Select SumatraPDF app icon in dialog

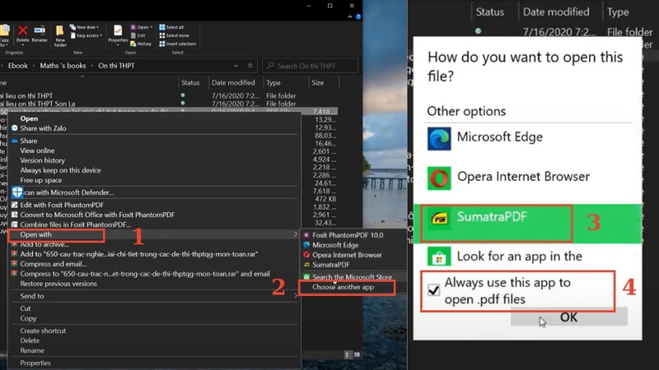coord(439,218)
